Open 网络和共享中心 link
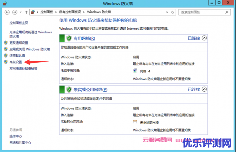 point(20,143)
